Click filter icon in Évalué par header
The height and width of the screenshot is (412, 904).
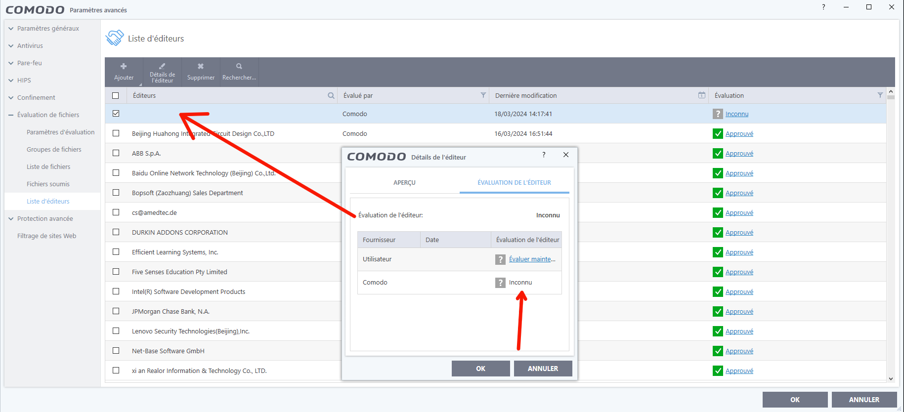(483, 95)
